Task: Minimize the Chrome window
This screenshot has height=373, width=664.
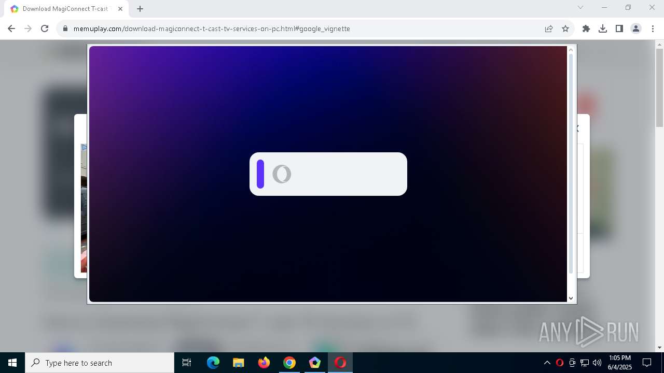Action: 604,7
